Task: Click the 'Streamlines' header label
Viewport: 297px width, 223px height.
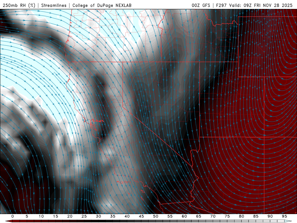Action: pyautogui.click(x=54, y=6)
